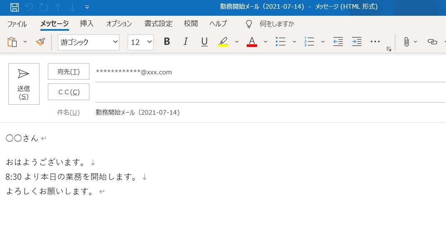Click the 宛先 button to choose recipients
This screenshot has height=250, width=446.
pyautogui.click(x=69, y=71)
